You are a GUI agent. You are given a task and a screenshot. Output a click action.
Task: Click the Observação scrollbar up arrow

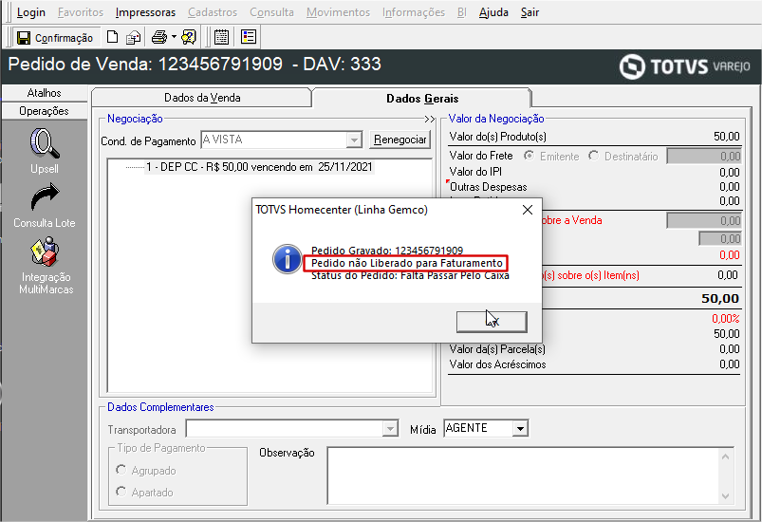726,457
